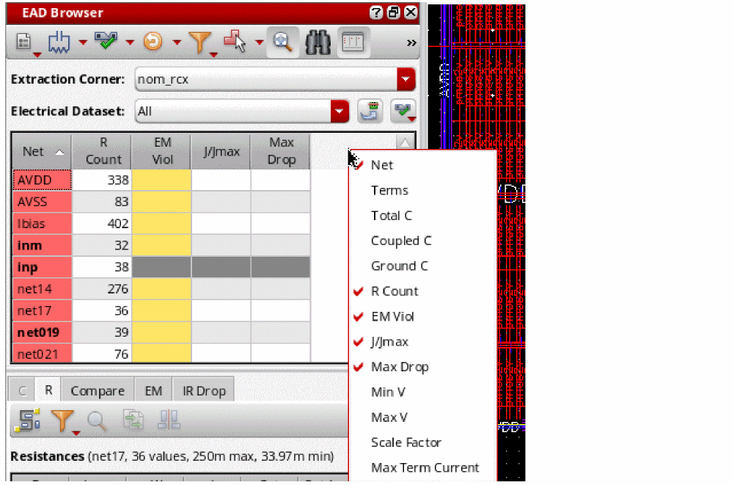734x485 pixels.
Task: Select the net14 row
Action: pyautogui.click(x=42, y=289)
